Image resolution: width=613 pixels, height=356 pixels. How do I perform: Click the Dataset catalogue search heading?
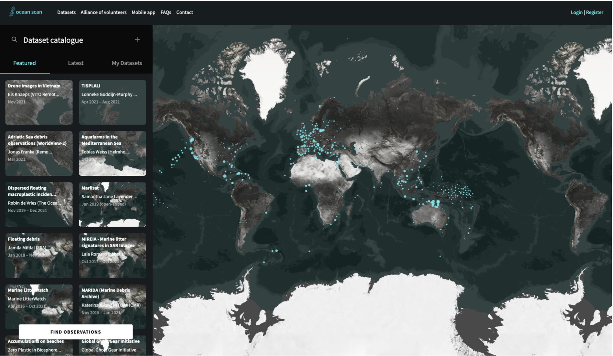coord(53,40)
